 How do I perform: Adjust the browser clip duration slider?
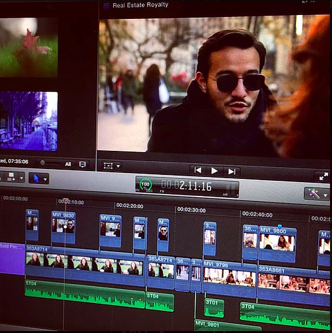click(42, 163)
